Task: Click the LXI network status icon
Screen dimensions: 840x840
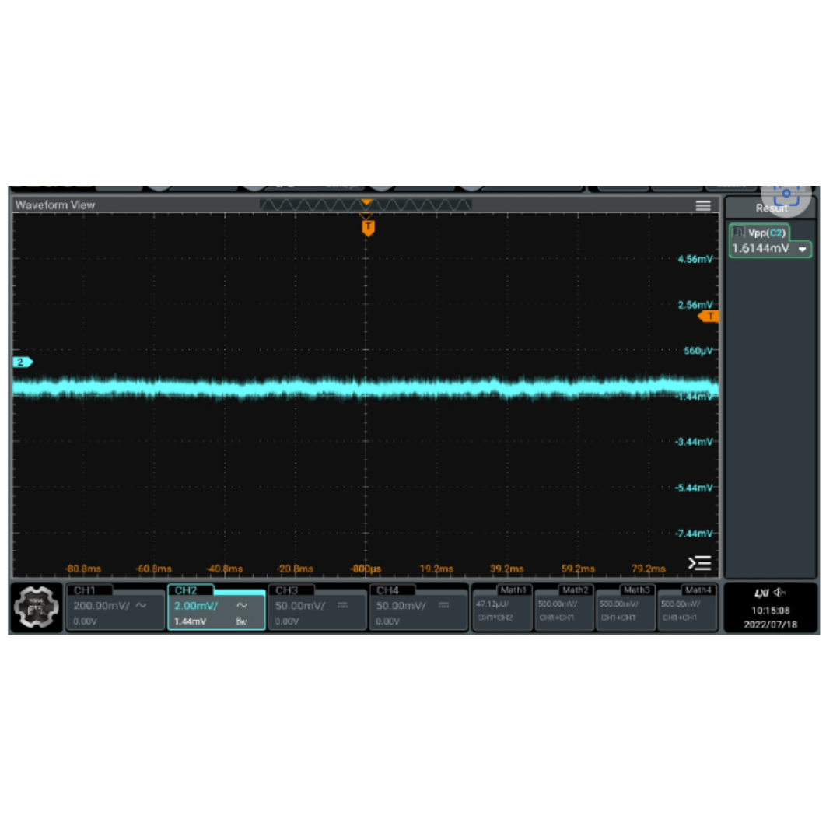Action: point(761,593)
